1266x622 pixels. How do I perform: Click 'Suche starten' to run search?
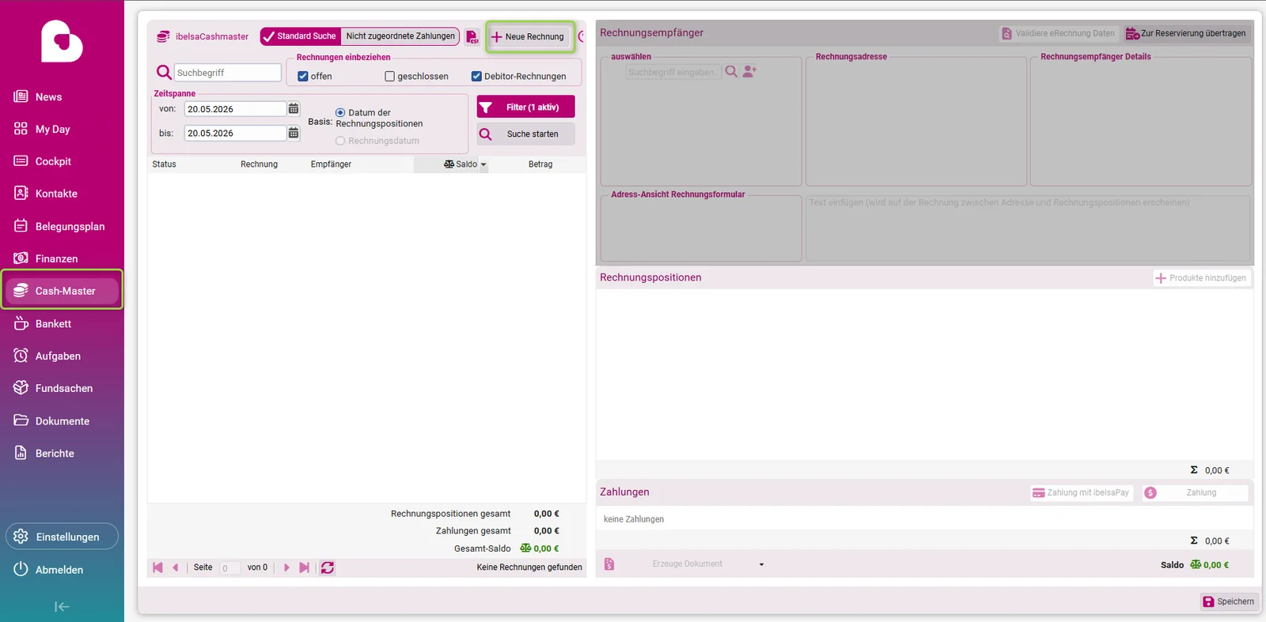point(525,134)
